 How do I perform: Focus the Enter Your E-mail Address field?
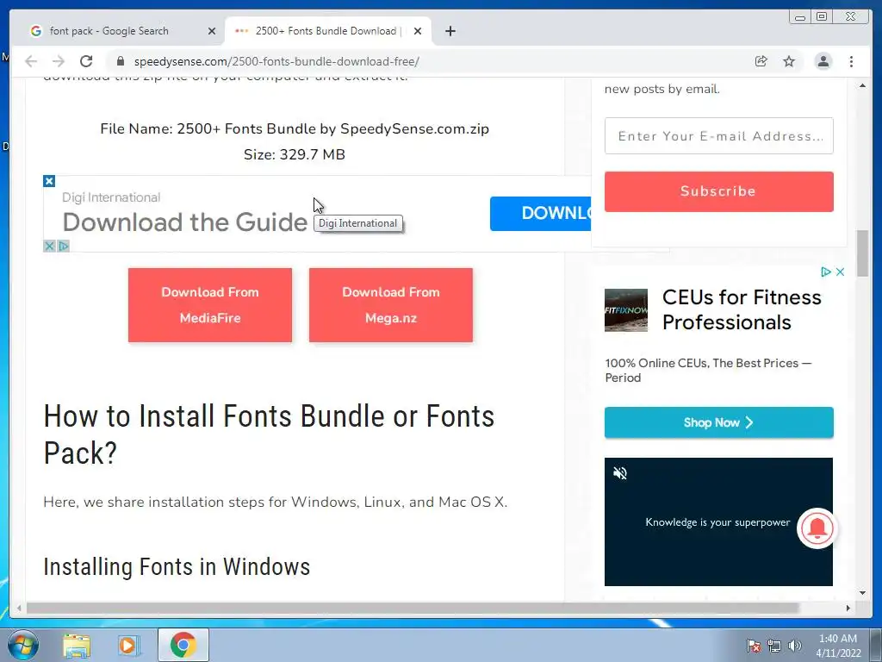(x=719, y=135)
